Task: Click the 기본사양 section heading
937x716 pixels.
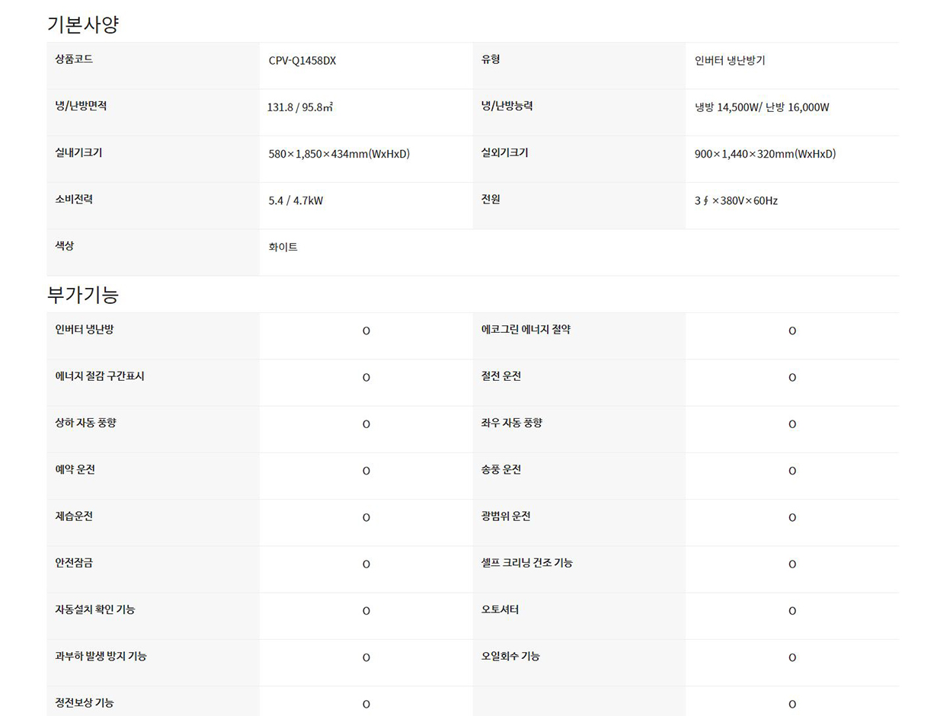Action: (x=83, y=24)
